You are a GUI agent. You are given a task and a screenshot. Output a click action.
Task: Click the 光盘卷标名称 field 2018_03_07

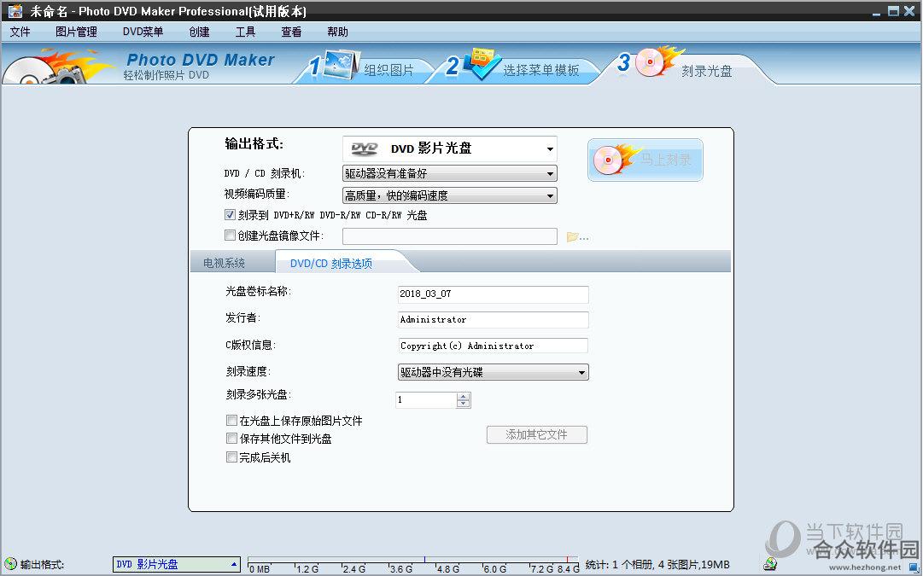coord(494,294)
